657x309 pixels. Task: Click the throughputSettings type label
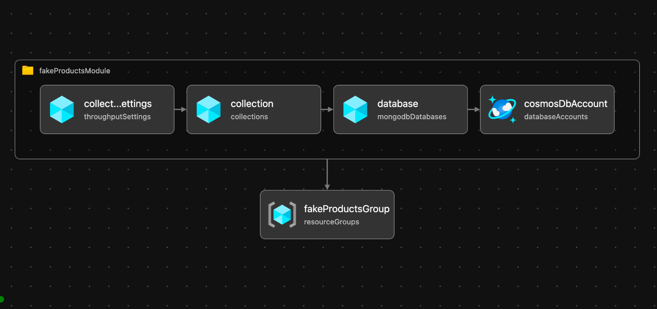tap(117, 117)
